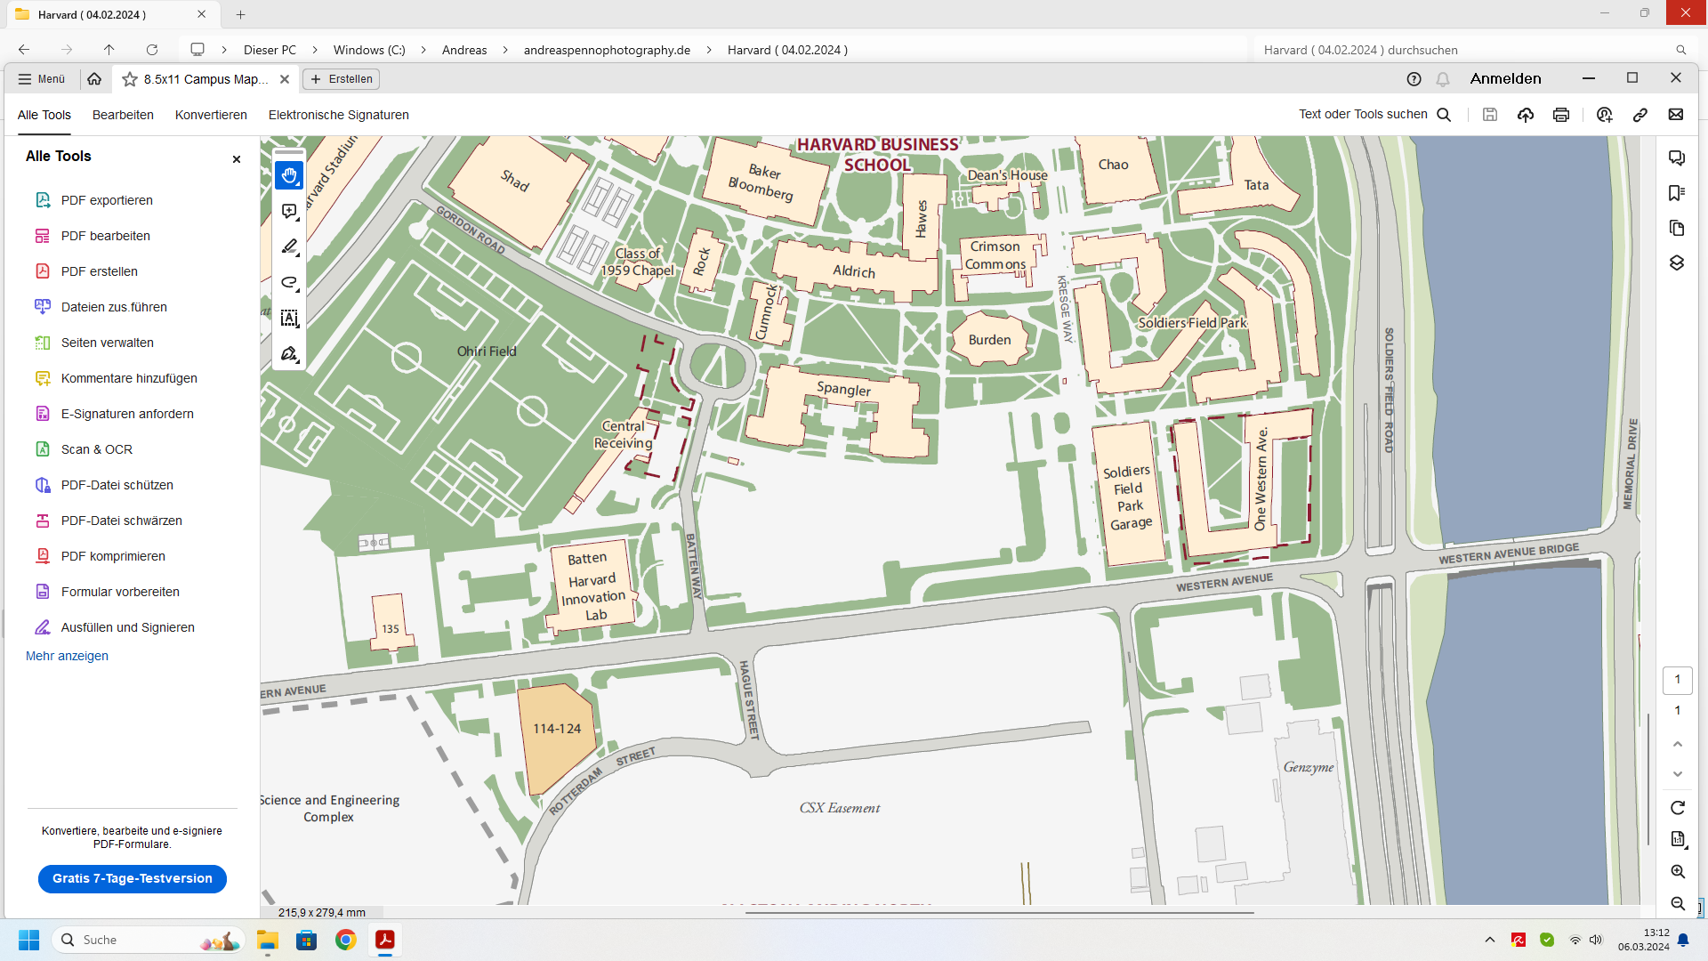Close the Alle Tools panel
This screenshot has height=961, width=1708.
click(237, 159)
